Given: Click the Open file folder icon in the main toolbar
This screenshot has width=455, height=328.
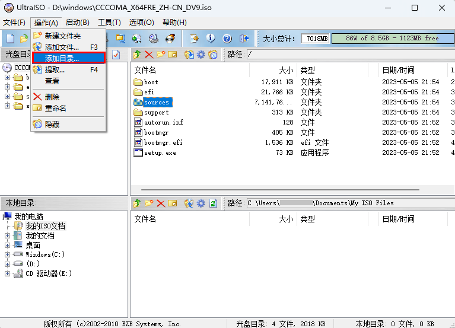Looking at the screenshot, I should click(24, 39).
